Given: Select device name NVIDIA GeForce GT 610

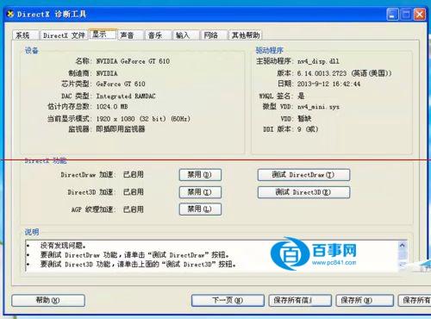Looking at the screenshot, I should (133, 61).
